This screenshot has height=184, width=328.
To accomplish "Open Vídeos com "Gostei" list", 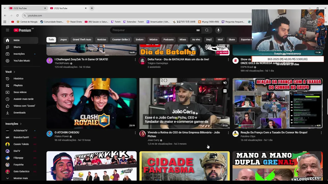I will 21,106.
